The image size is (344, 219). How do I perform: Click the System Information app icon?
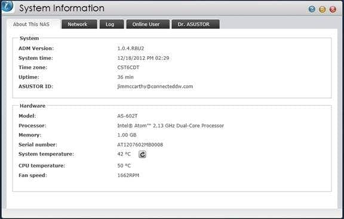tap(7, 6)
